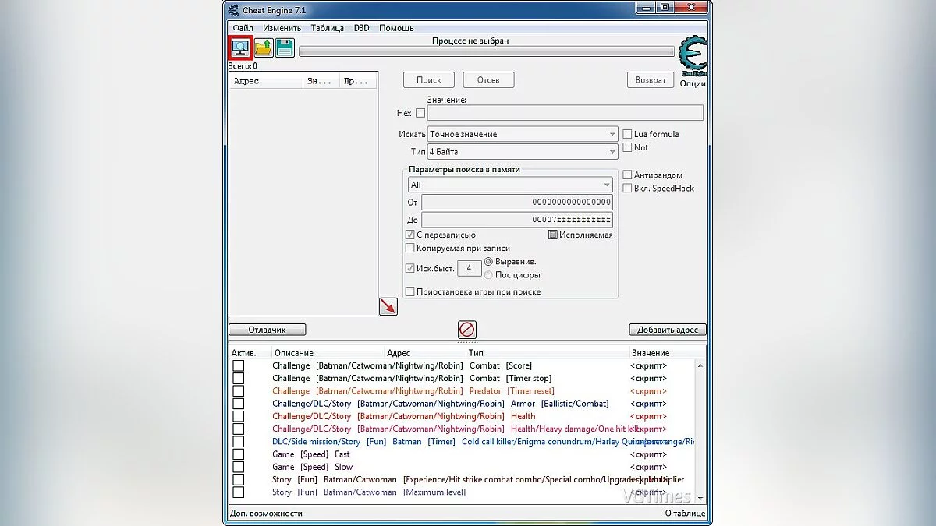This screenshot has height=526, width=936.
Task: Expand the memory region All dropdown
Action: (510, 185)
